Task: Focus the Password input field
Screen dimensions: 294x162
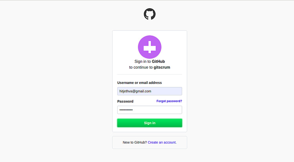Action: [149, 110]
